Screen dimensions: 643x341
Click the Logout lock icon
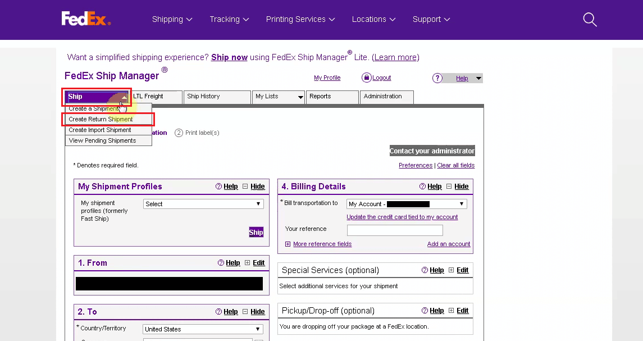point(366,78)
